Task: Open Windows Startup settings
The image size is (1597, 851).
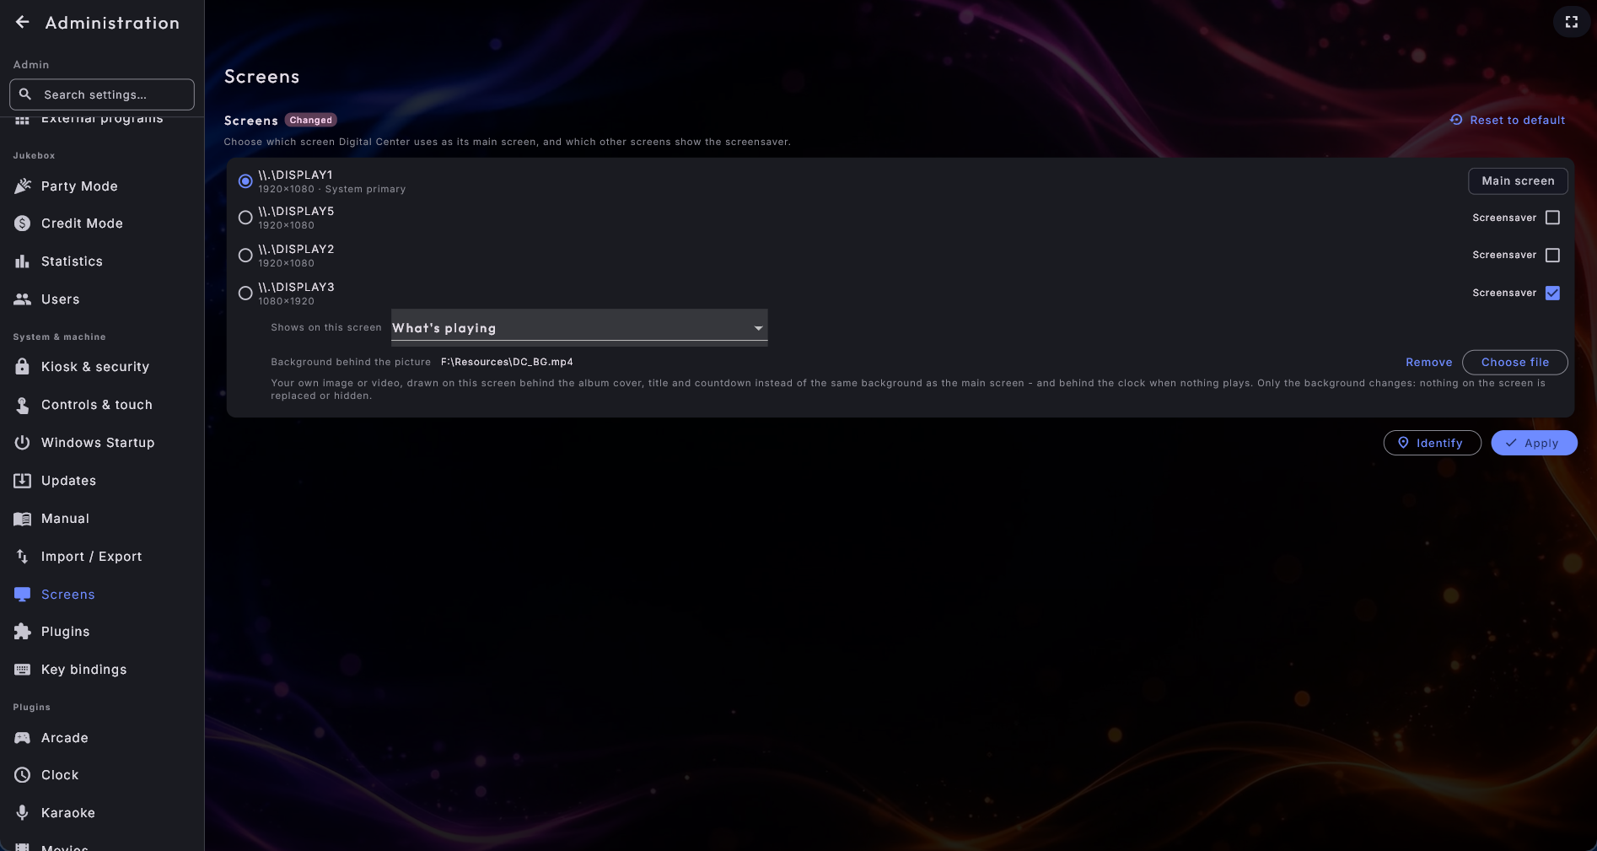Action: (x=101, y=443)
